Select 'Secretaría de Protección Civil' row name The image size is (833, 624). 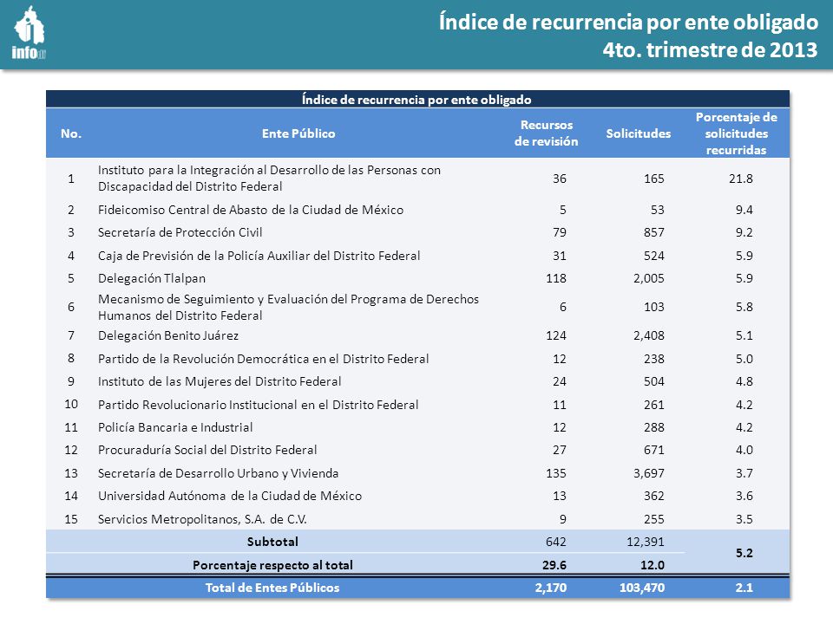(x=180, y=232)
